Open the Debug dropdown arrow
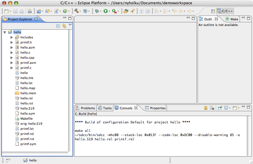The image size is (253, 164). point(101,11)
